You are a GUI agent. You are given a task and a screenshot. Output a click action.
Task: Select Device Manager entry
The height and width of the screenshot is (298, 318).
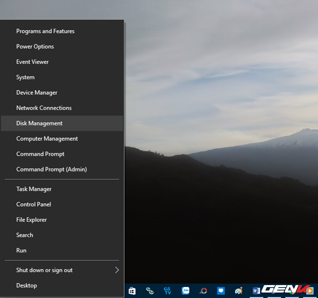point(37,93)
